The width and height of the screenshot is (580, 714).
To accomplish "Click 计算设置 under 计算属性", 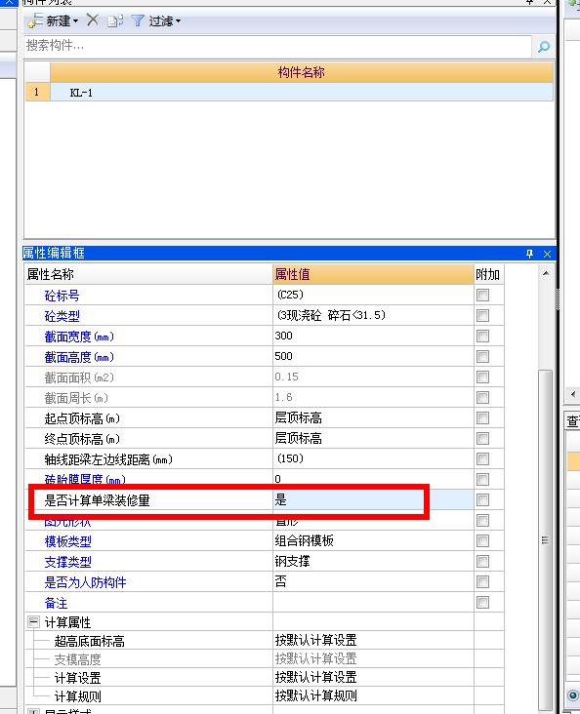I will [77, 678].
